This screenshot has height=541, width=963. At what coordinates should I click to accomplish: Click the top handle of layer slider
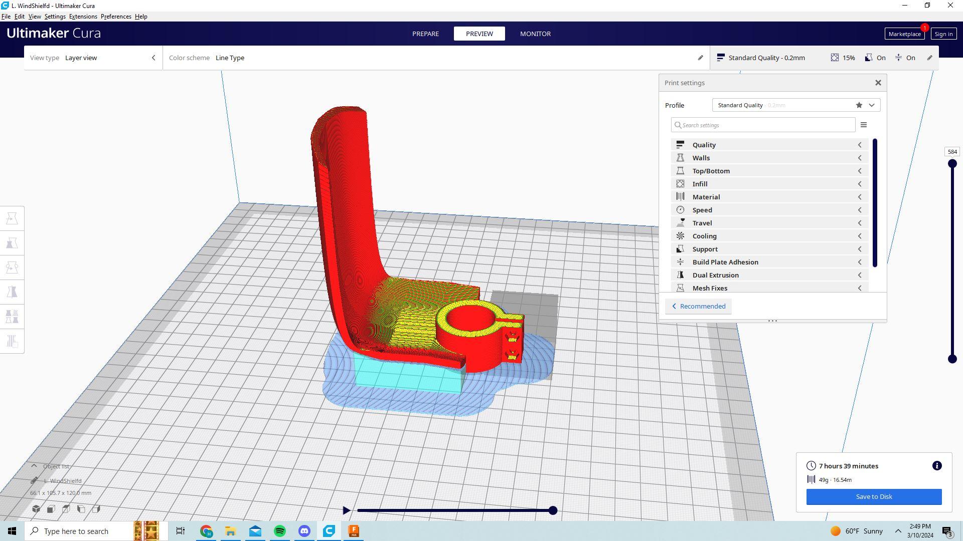(952, 163)
